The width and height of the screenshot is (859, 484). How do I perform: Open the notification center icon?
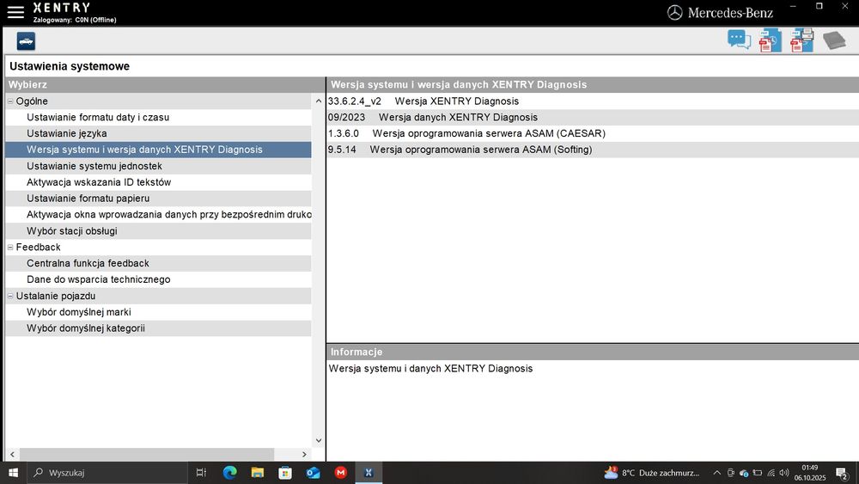843,473
